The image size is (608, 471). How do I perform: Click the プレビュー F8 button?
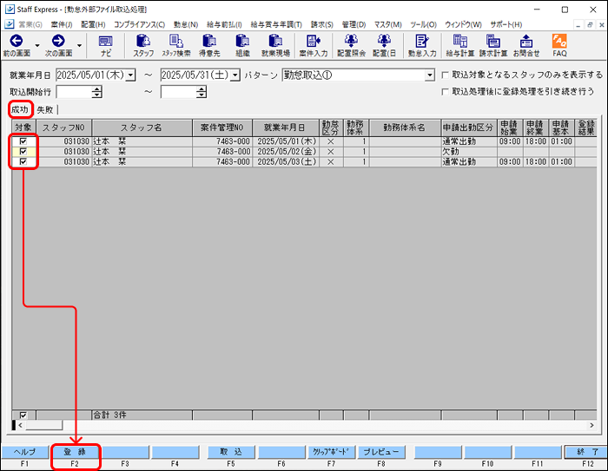(381, 452)
